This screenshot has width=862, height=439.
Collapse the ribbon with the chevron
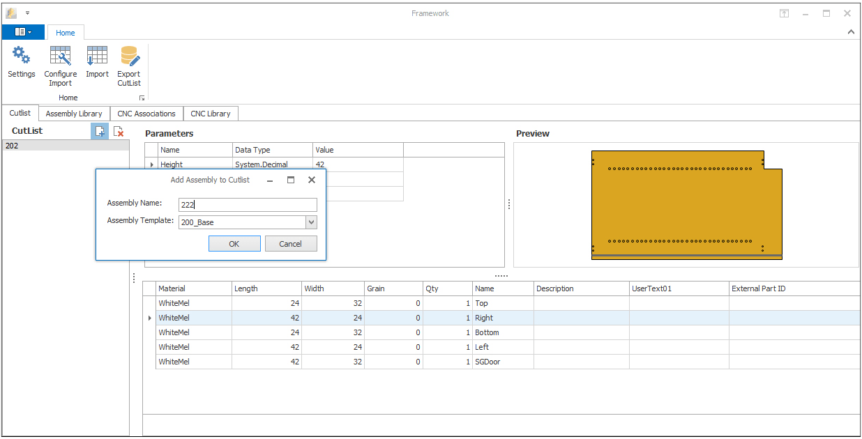[x=851, y=32]
